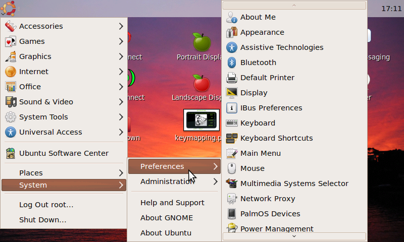
Task: Click the About Me label
Action: pyautogui.click(x=258, y=17)
